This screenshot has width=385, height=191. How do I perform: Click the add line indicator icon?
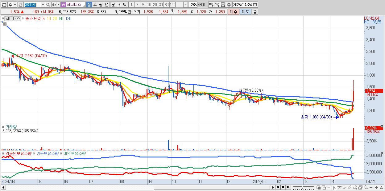(217, 5)
